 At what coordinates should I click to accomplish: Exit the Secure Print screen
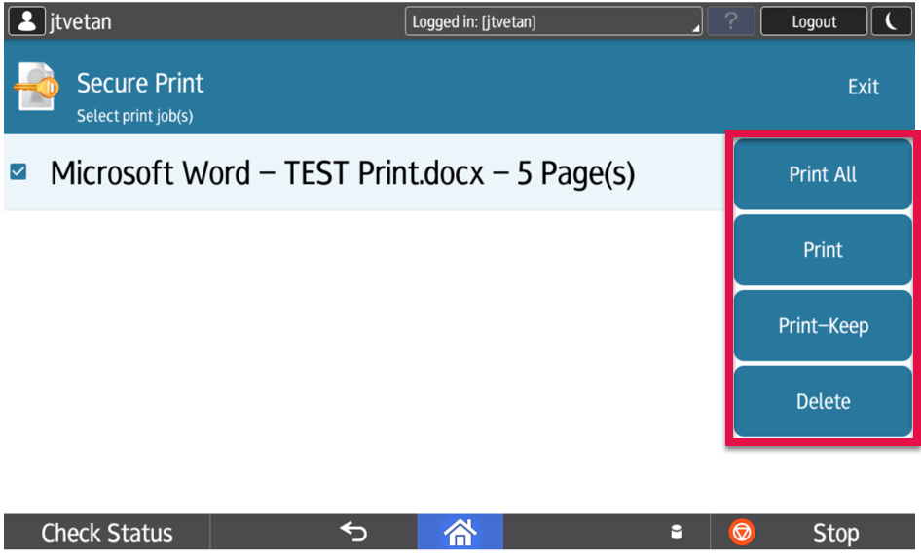(x=863, y=87)
